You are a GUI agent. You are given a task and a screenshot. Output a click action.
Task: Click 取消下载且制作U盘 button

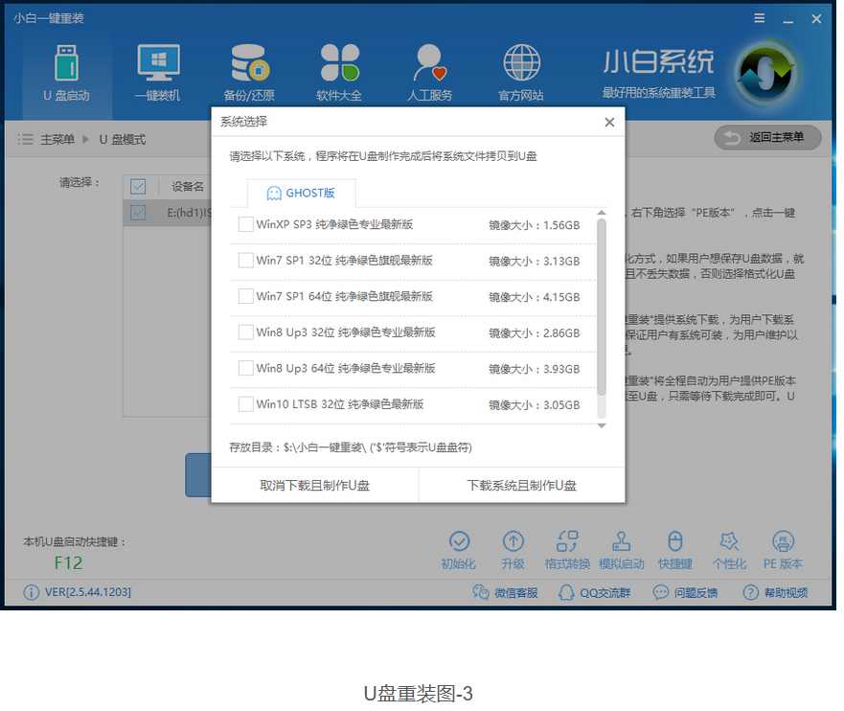(x=314, y=486)
